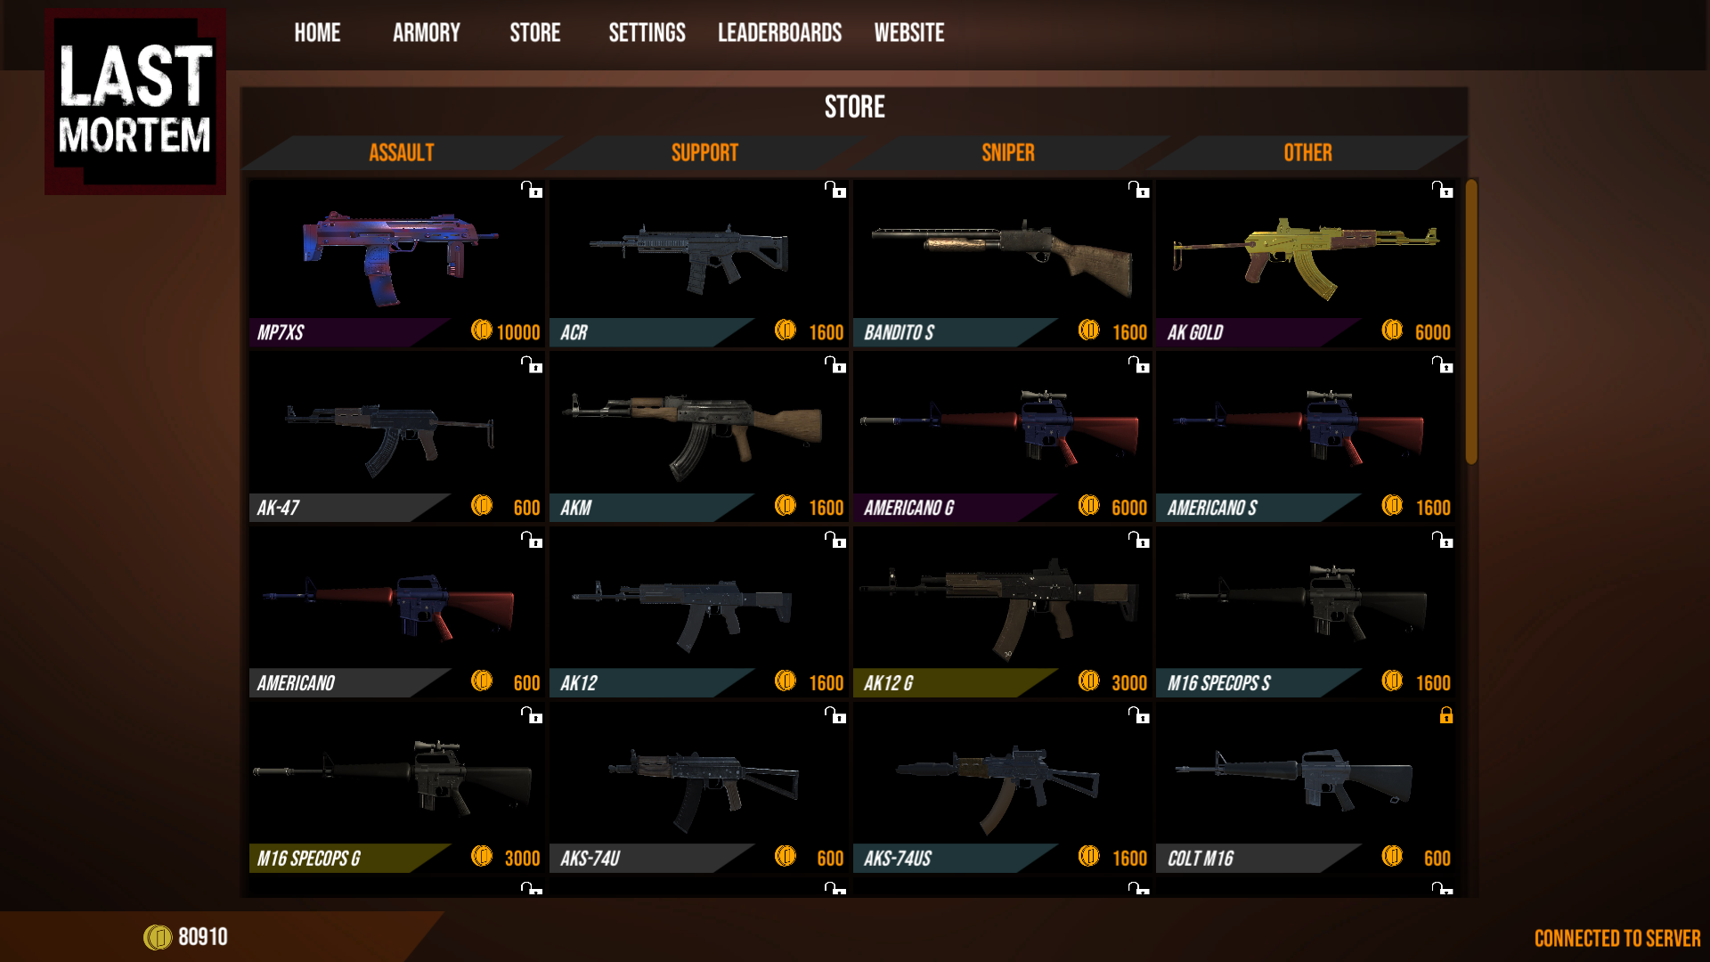This screenshot has height=962, width=1710.
Task: Click the unlock icon on the AK-47 card
Action: pos(532,364)
